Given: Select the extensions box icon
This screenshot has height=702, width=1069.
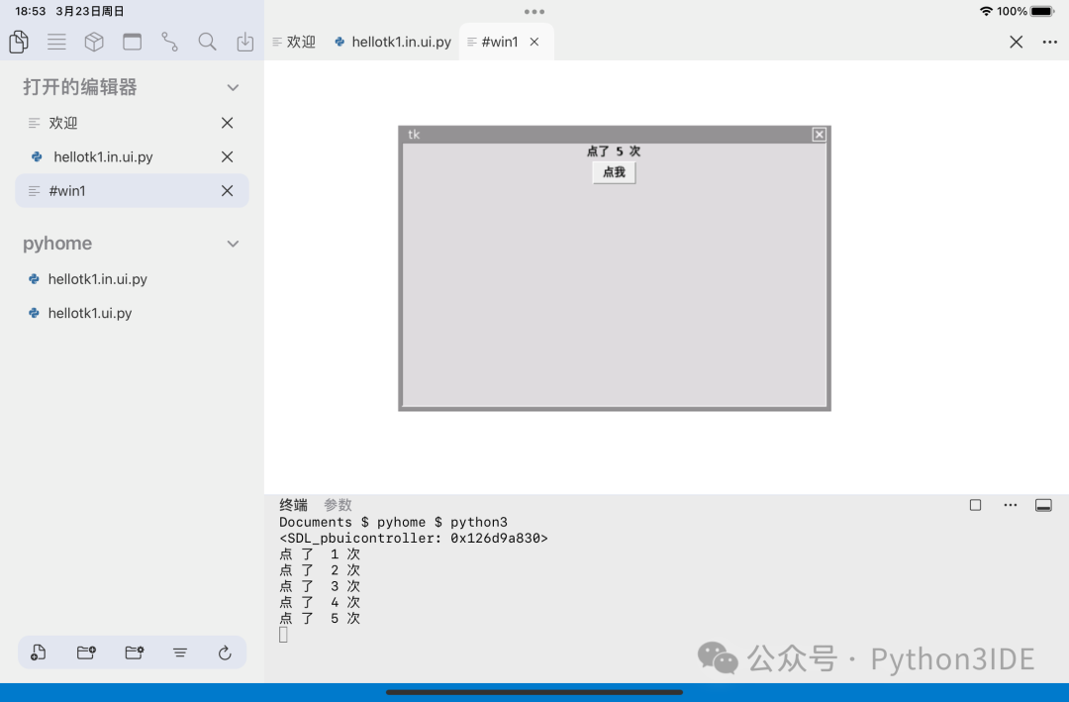Looking at the screenshot, I should [x=94, y=42].
